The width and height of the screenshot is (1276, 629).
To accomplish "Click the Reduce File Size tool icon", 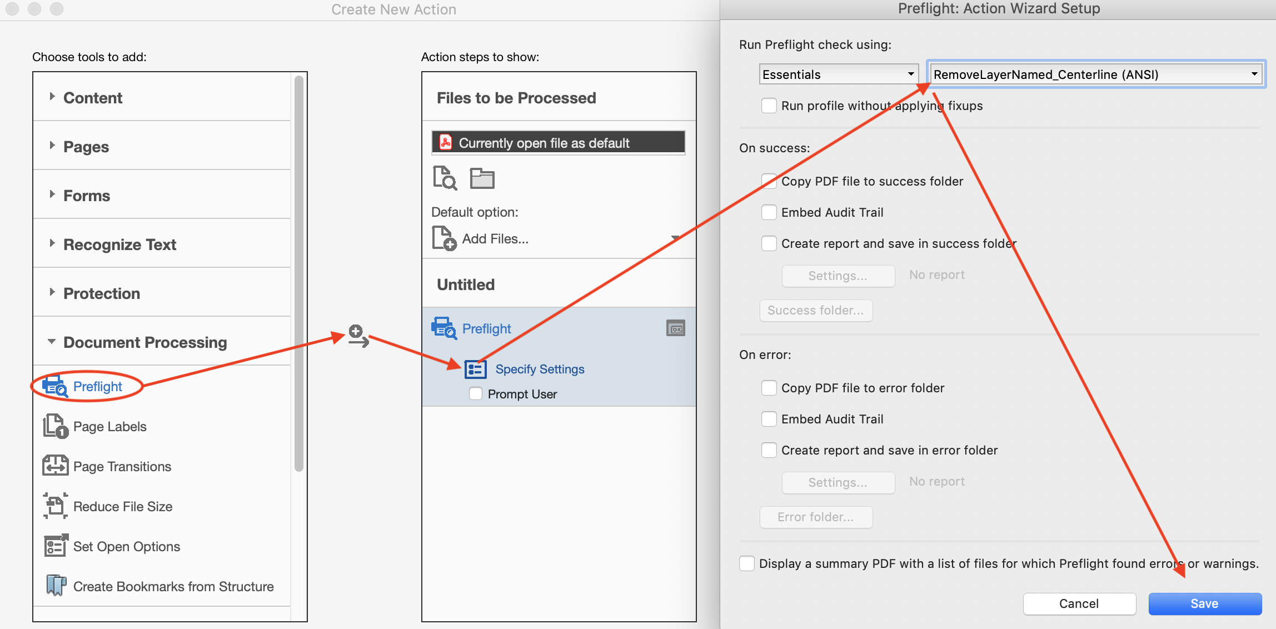I will [x=52, y=506].
